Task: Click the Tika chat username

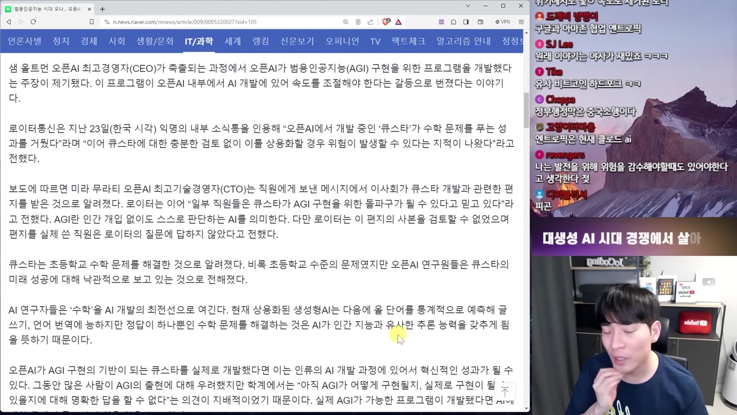Action: (x=554, y=72)
